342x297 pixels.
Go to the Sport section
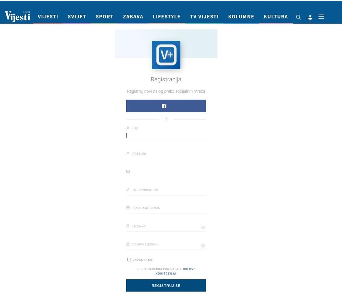tap(104, 17)
